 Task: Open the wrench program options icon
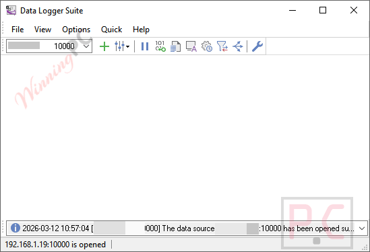[x=257, y=46]
